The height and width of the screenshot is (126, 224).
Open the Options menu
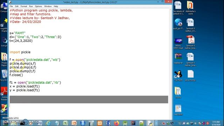pos(38,6)
